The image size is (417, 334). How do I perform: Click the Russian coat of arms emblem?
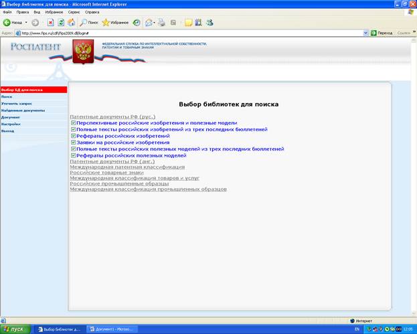83,52
